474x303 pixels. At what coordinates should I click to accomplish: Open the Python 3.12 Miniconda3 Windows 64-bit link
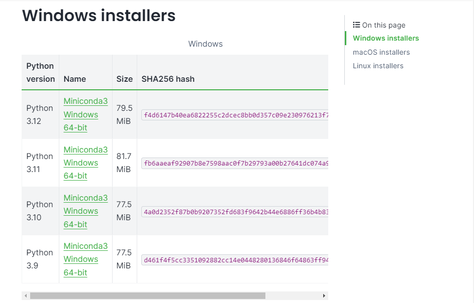pos(85,114)
